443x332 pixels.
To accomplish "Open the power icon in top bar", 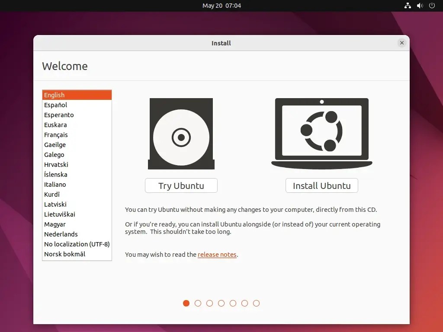I will click(x=432, y=5).
